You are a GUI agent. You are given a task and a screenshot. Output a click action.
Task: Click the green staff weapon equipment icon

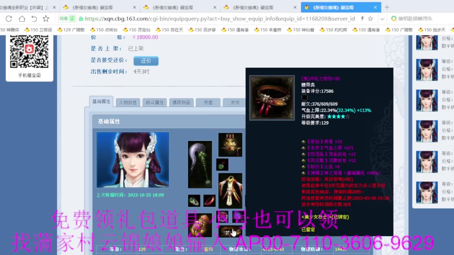pyautogui.click(x=200, y=164)
